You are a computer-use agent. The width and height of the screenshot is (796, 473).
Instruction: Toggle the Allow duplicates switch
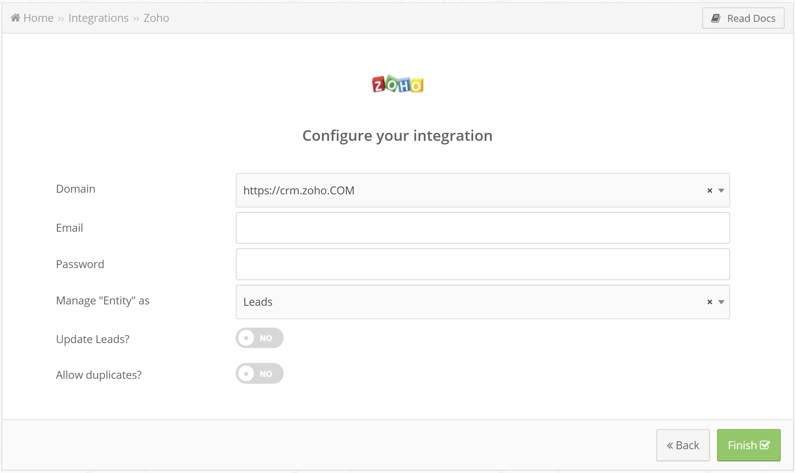coord(259,374)
